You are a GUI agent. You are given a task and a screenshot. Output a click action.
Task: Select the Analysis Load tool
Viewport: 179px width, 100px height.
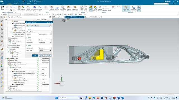pyautogui.click(x=57, y=9)
